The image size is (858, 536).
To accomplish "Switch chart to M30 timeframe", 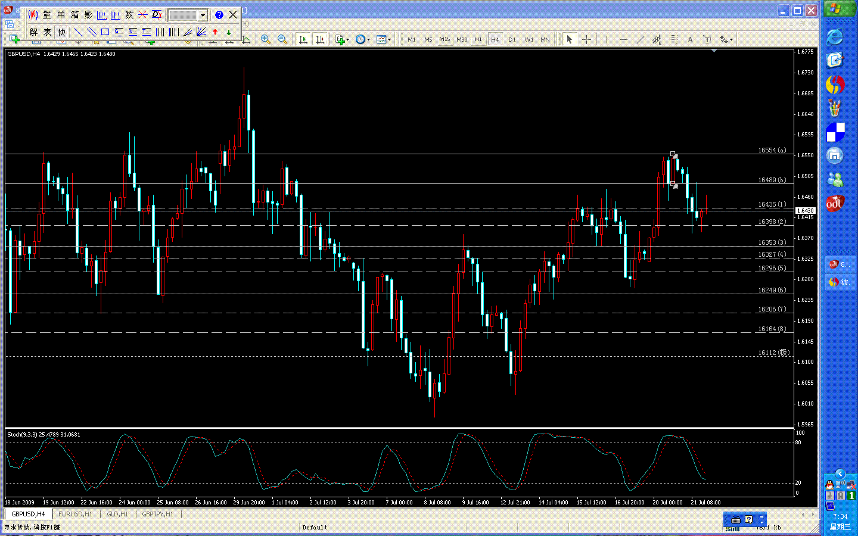I will coord(462,39).
